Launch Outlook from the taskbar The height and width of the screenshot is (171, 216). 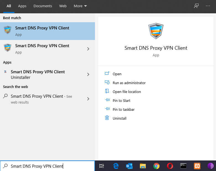[129, 166]
